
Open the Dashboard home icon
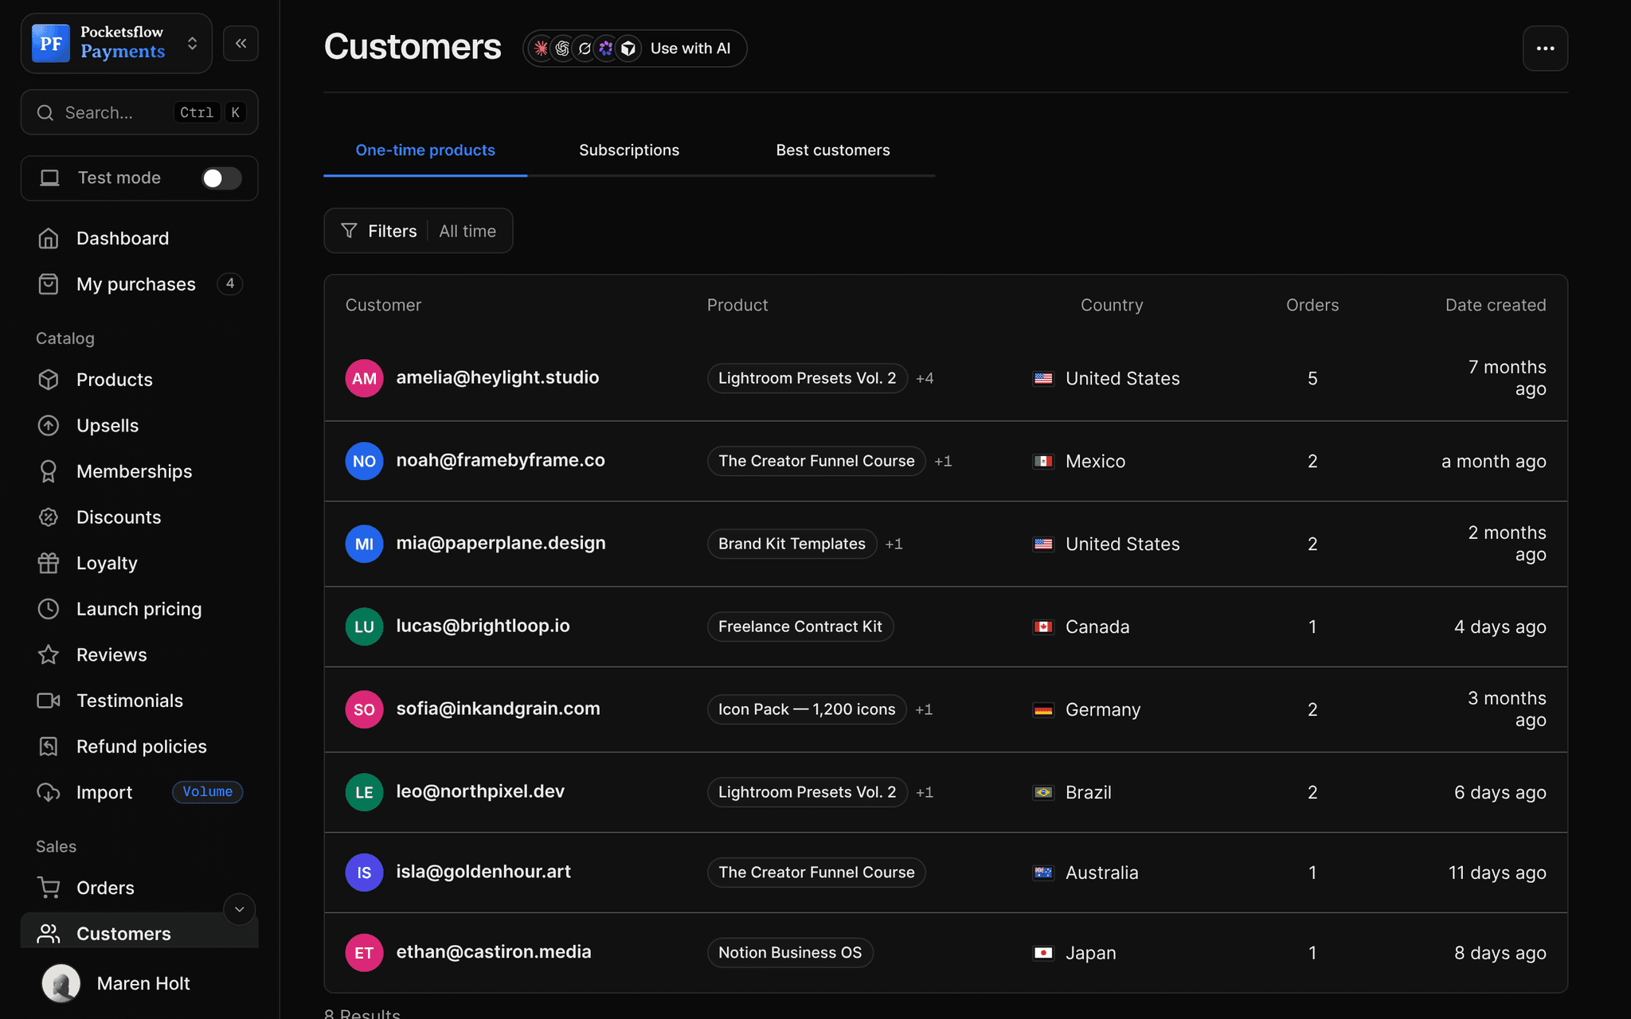(x=49, y=238)
